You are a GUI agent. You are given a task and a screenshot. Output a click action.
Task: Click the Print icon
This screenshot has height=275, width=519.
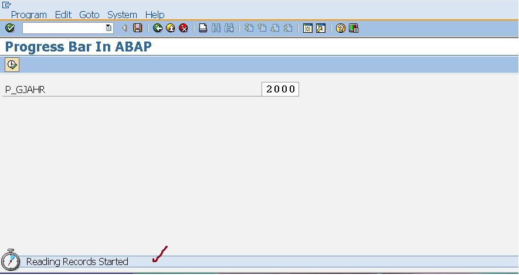coord(203,28)
